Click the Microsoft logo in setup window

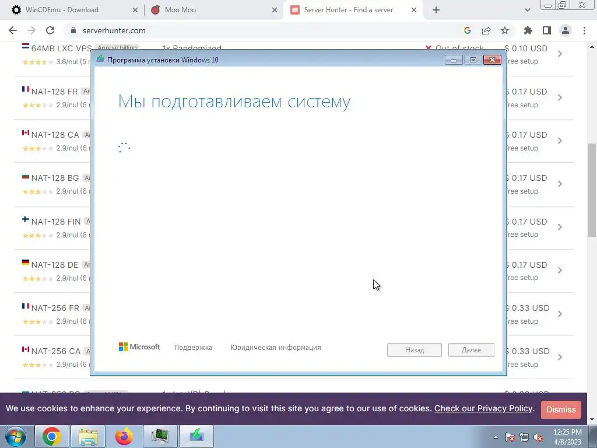click(x=139, y=346)
